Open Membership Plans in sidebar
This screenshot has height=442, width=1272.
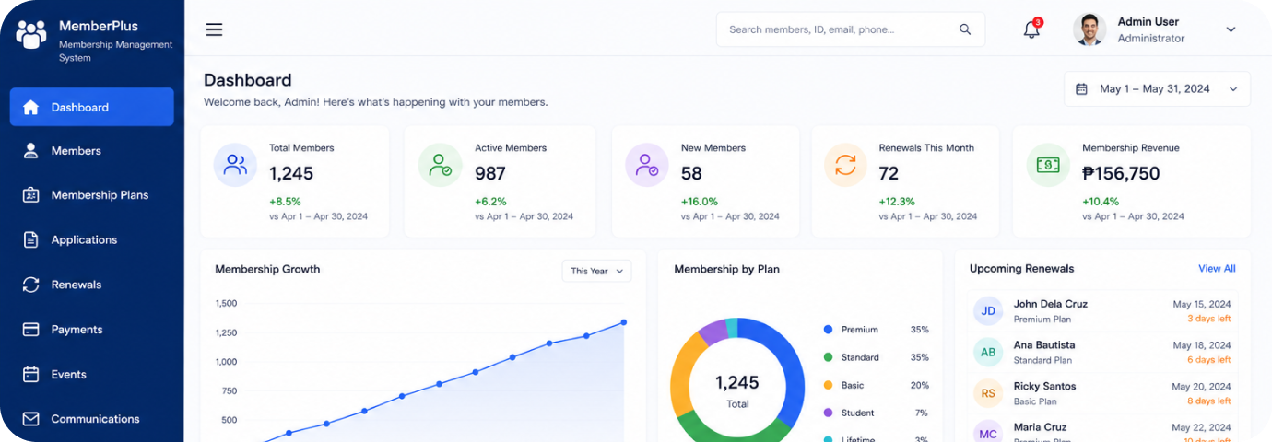pyautogui.click(x=91, y=195)
